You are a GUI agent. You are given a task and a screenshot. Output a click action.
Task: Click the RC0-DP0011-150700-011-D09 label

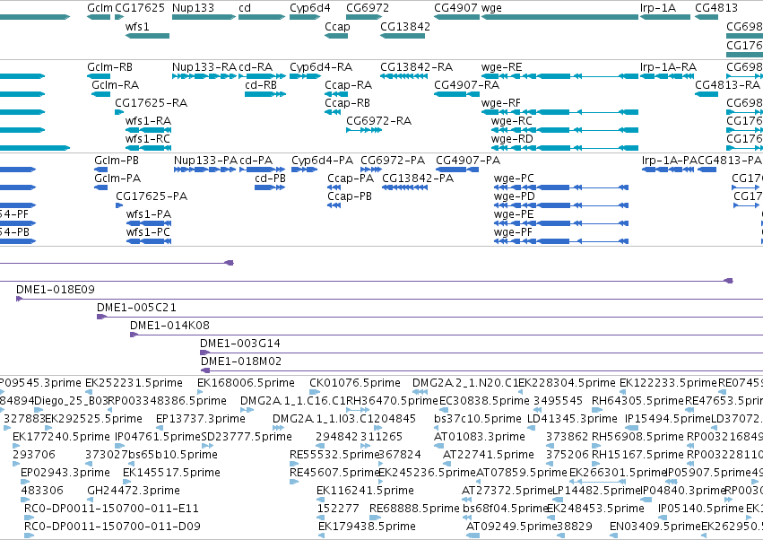coord(112,527)
